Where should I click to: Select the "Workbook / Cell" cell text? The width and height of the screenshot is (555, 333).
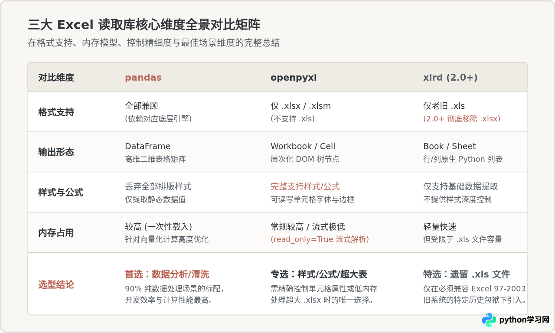click(303, 146)
